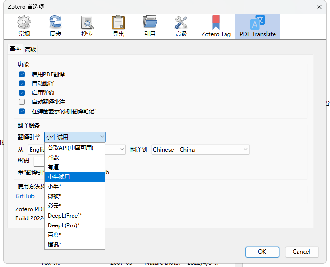Select DeepL(Free)* engine option
The width and height of the screenshot is (330, 267).
[x=75, y=216]
